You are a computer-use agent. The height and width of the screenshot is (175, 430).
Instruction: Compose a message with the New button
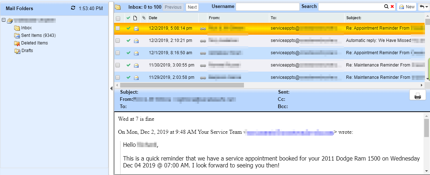point(406,7)
